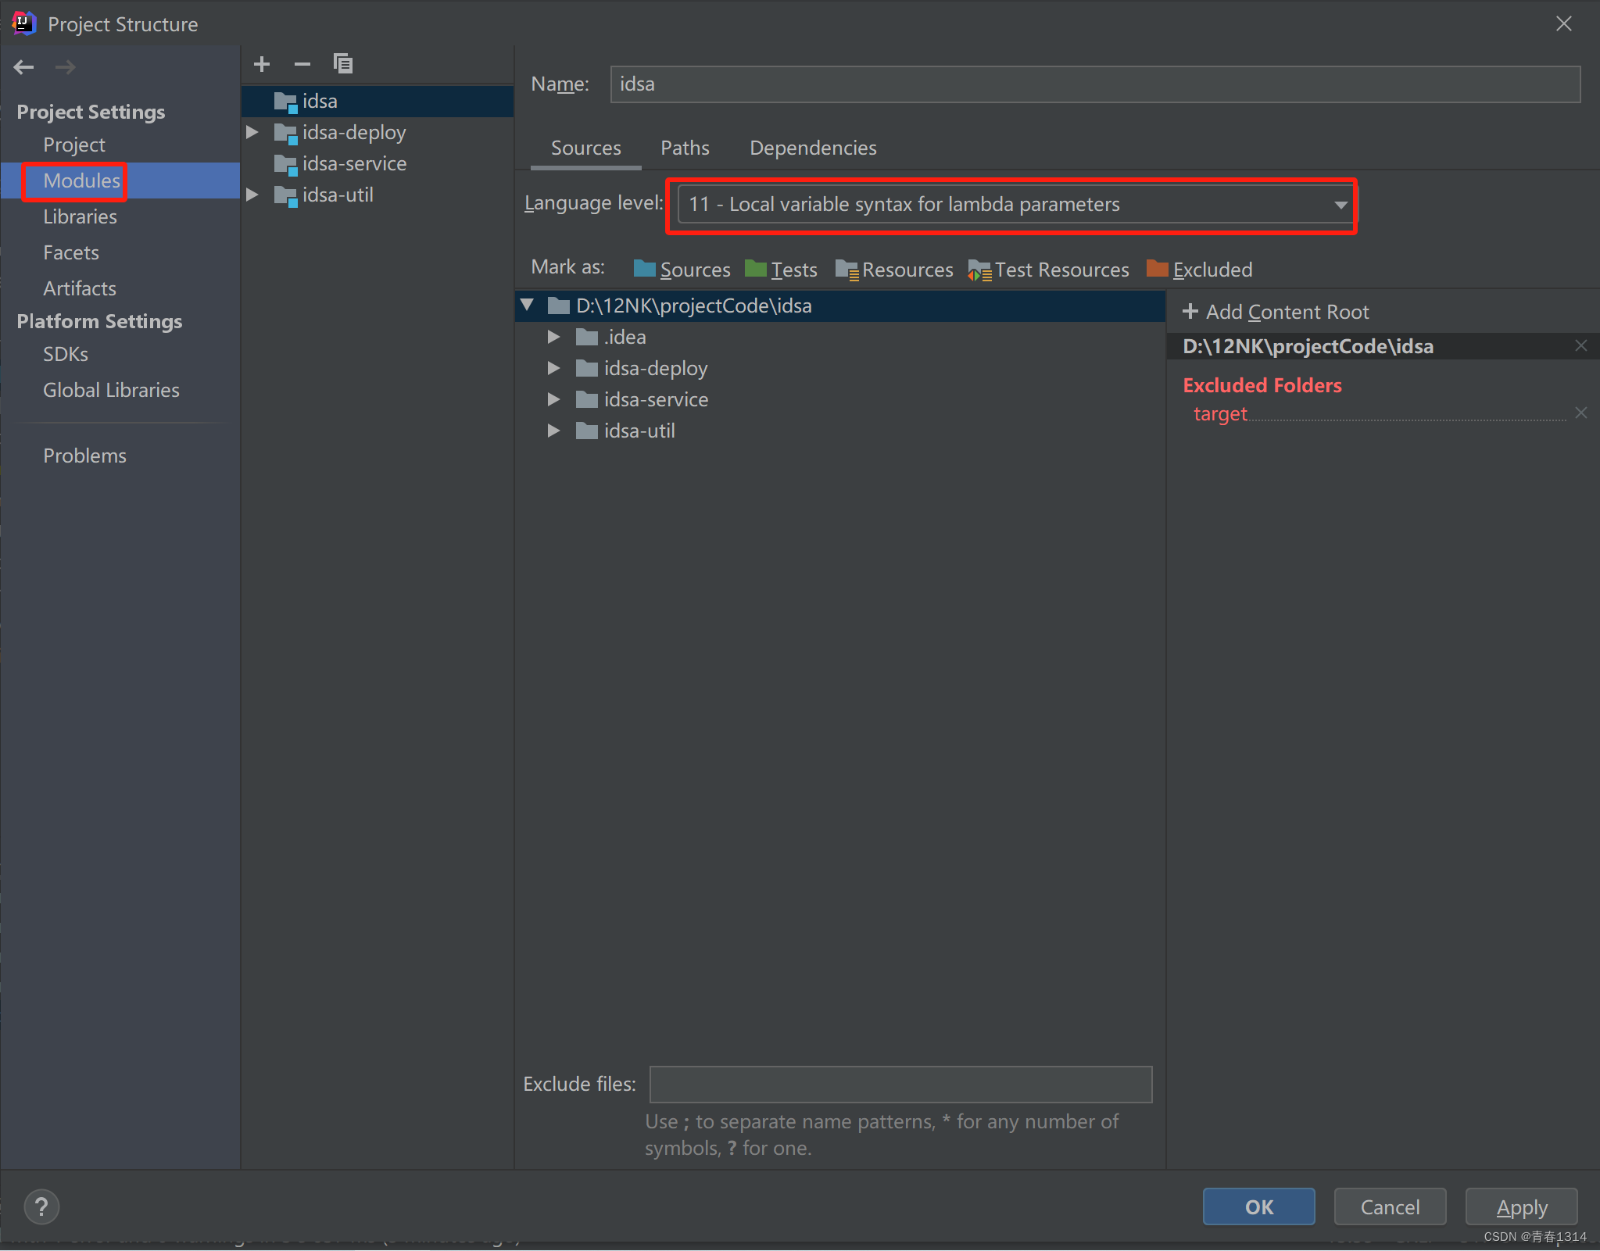
Task: Remove the target excluded folder entry
Action: pos(1580,413)
